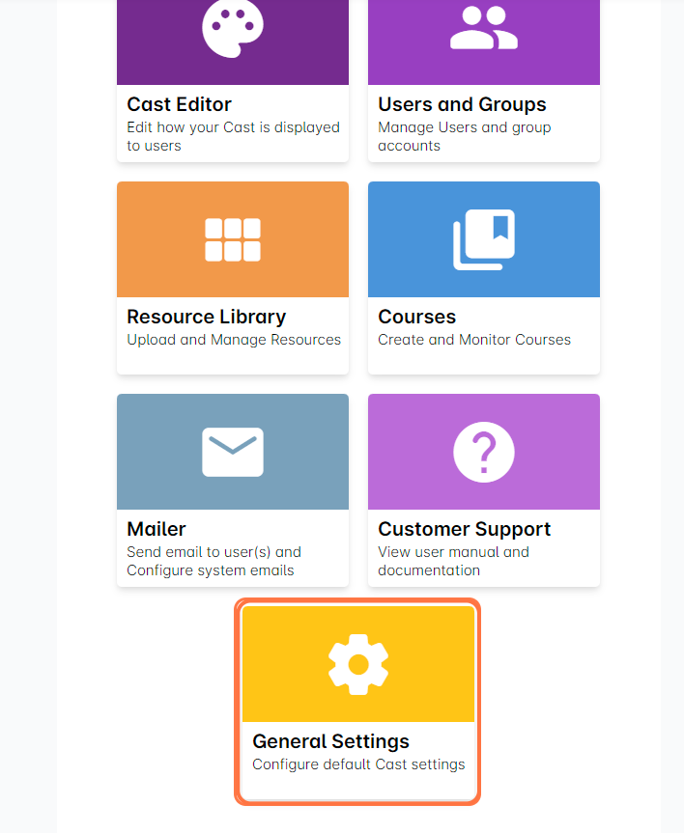Click the question mark Customer Support icon
Screen dimensions: 684x833
pyautogui.click(x=484, y=452)
